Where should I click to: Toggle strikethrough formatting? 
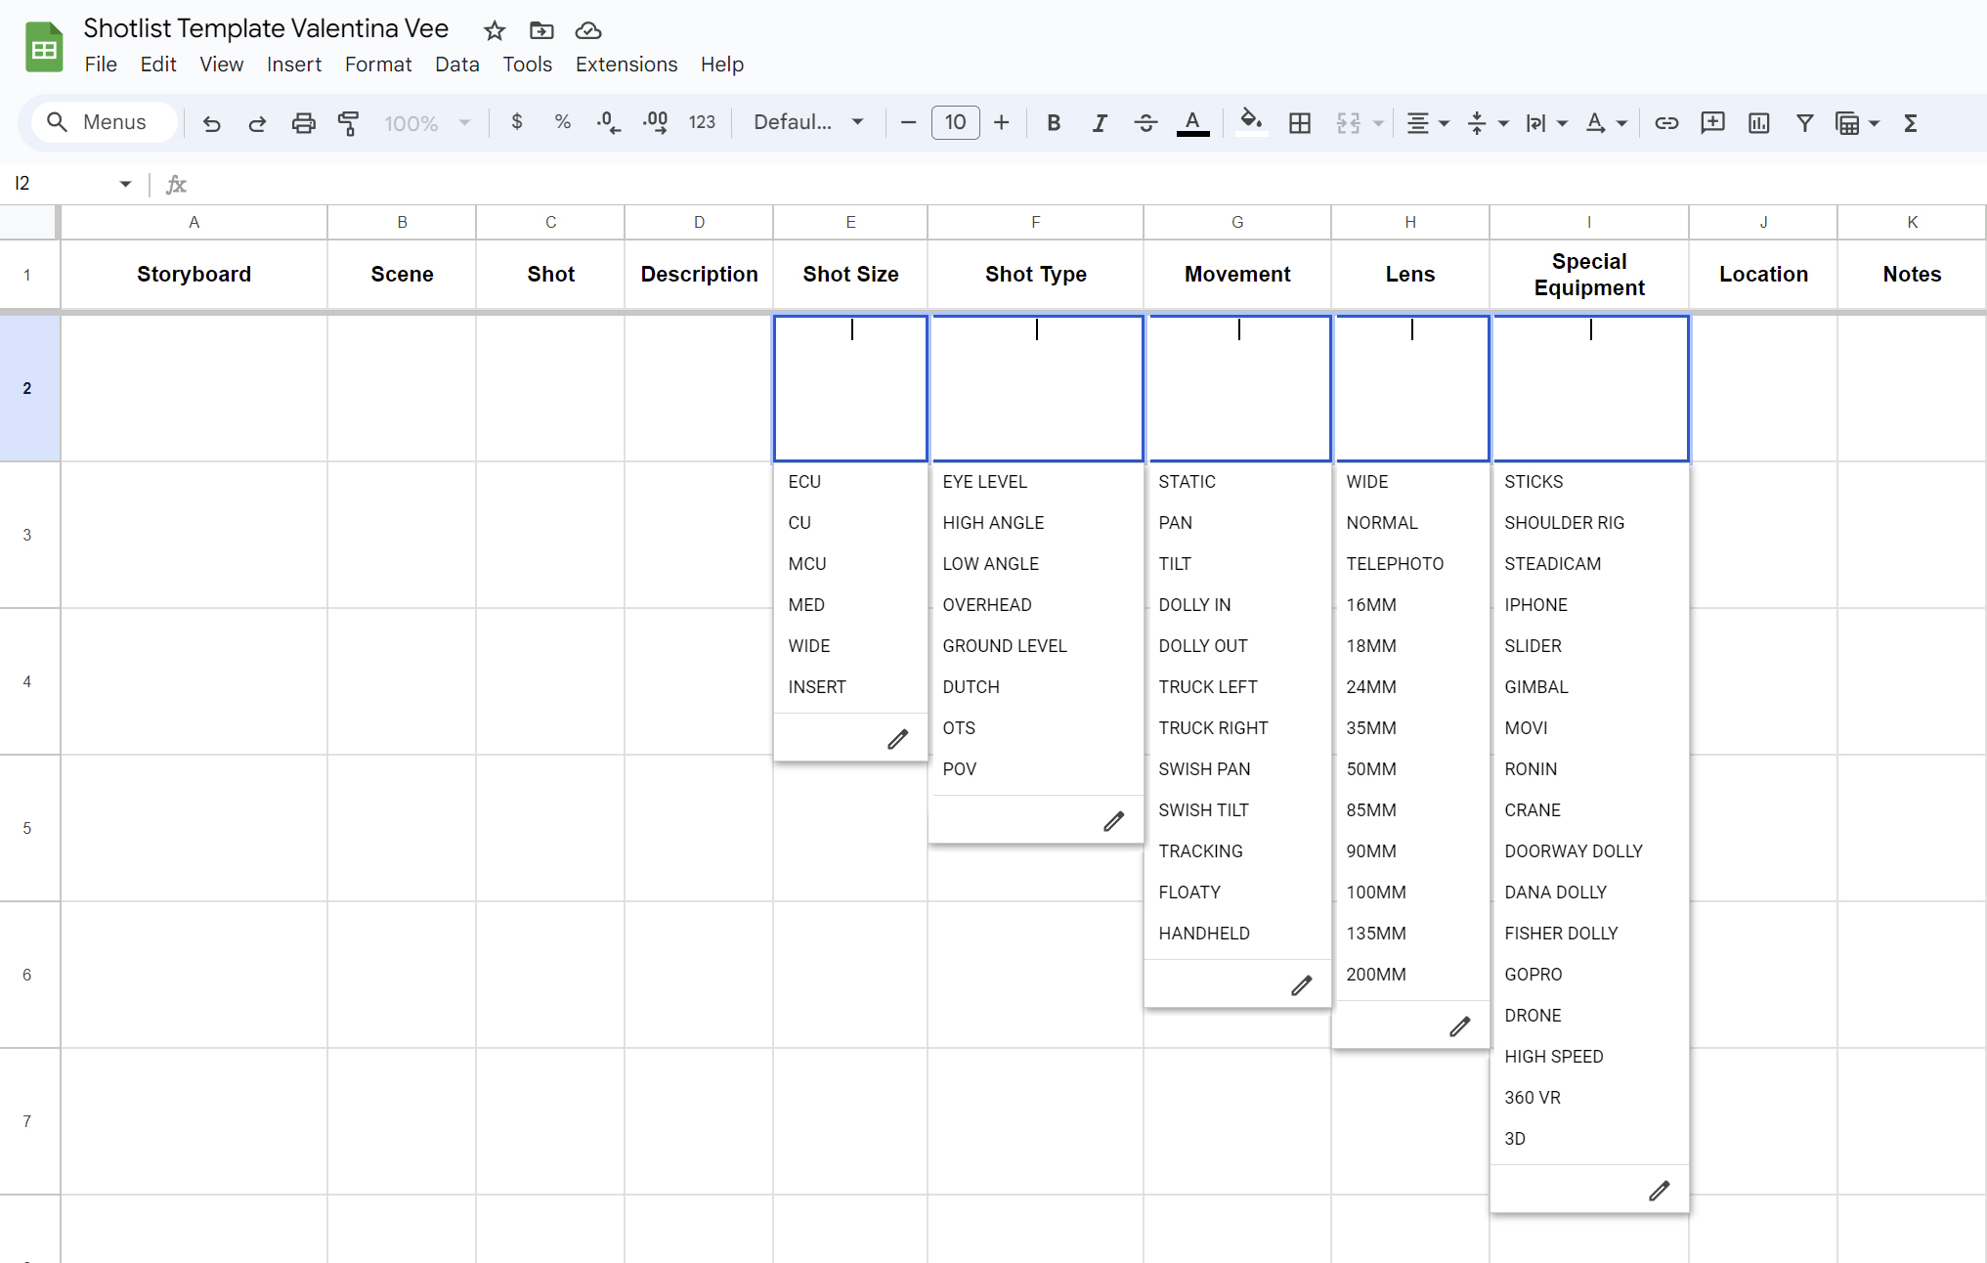[x=1145, y=123]
